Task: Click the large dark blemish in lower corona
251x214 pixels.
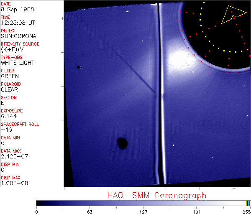Action: (123, 143)
